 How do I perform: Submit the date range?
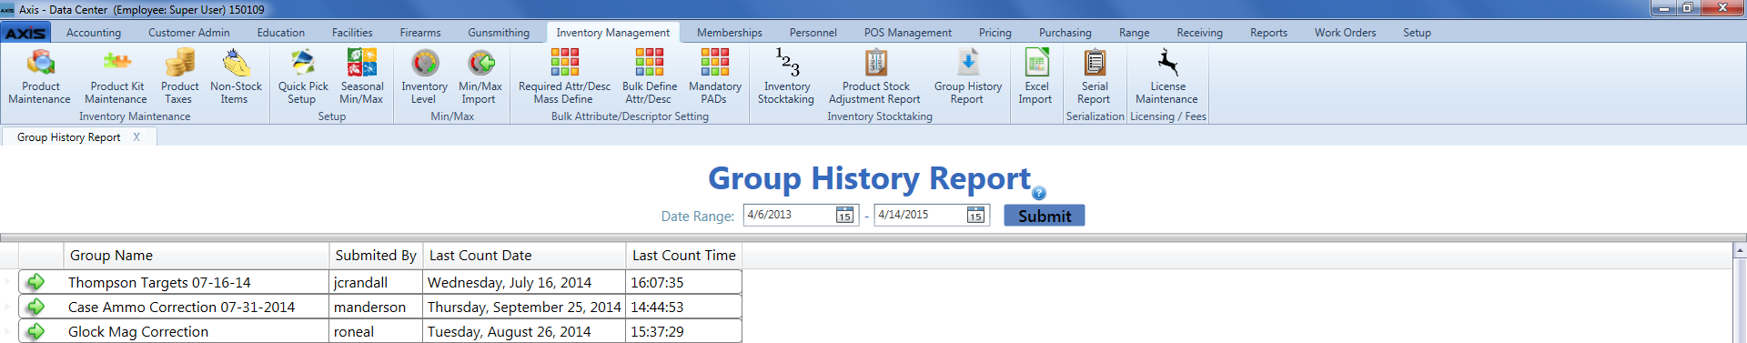coord(1045,216)
